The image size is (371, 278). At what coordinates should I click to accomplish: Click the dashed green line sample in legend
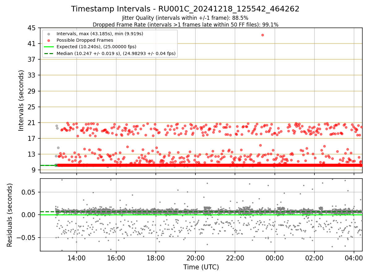click(x=49, y=53)
